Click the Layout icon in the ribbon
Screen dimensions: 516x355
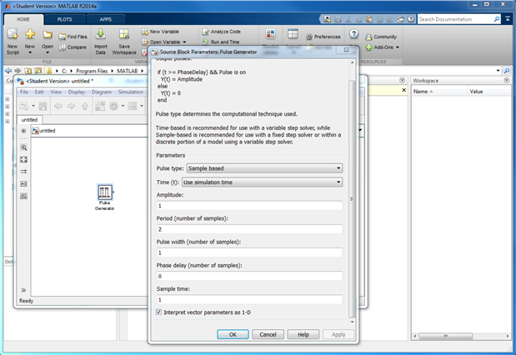[293, 33]
